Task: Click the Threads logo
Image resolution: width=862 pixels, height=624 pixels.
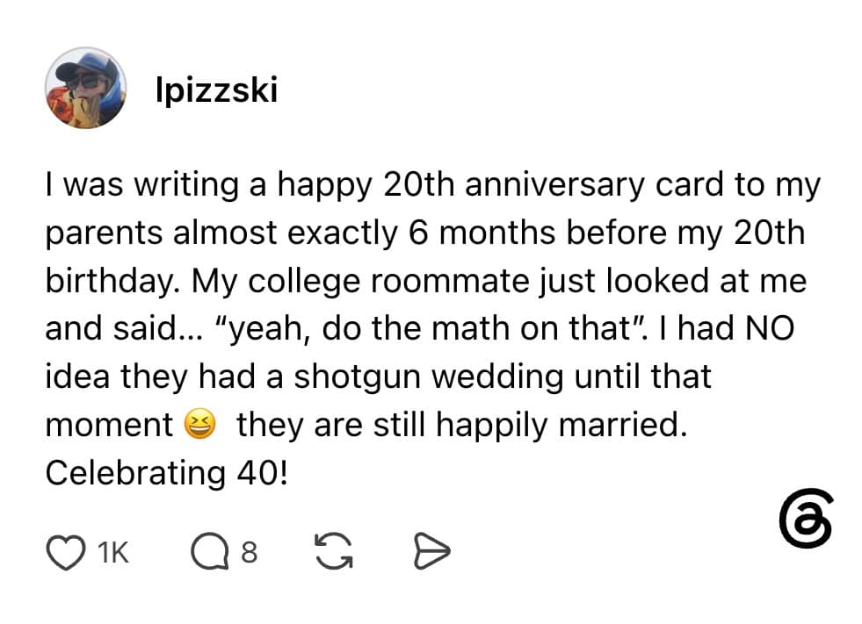Action: click(806, 518)
